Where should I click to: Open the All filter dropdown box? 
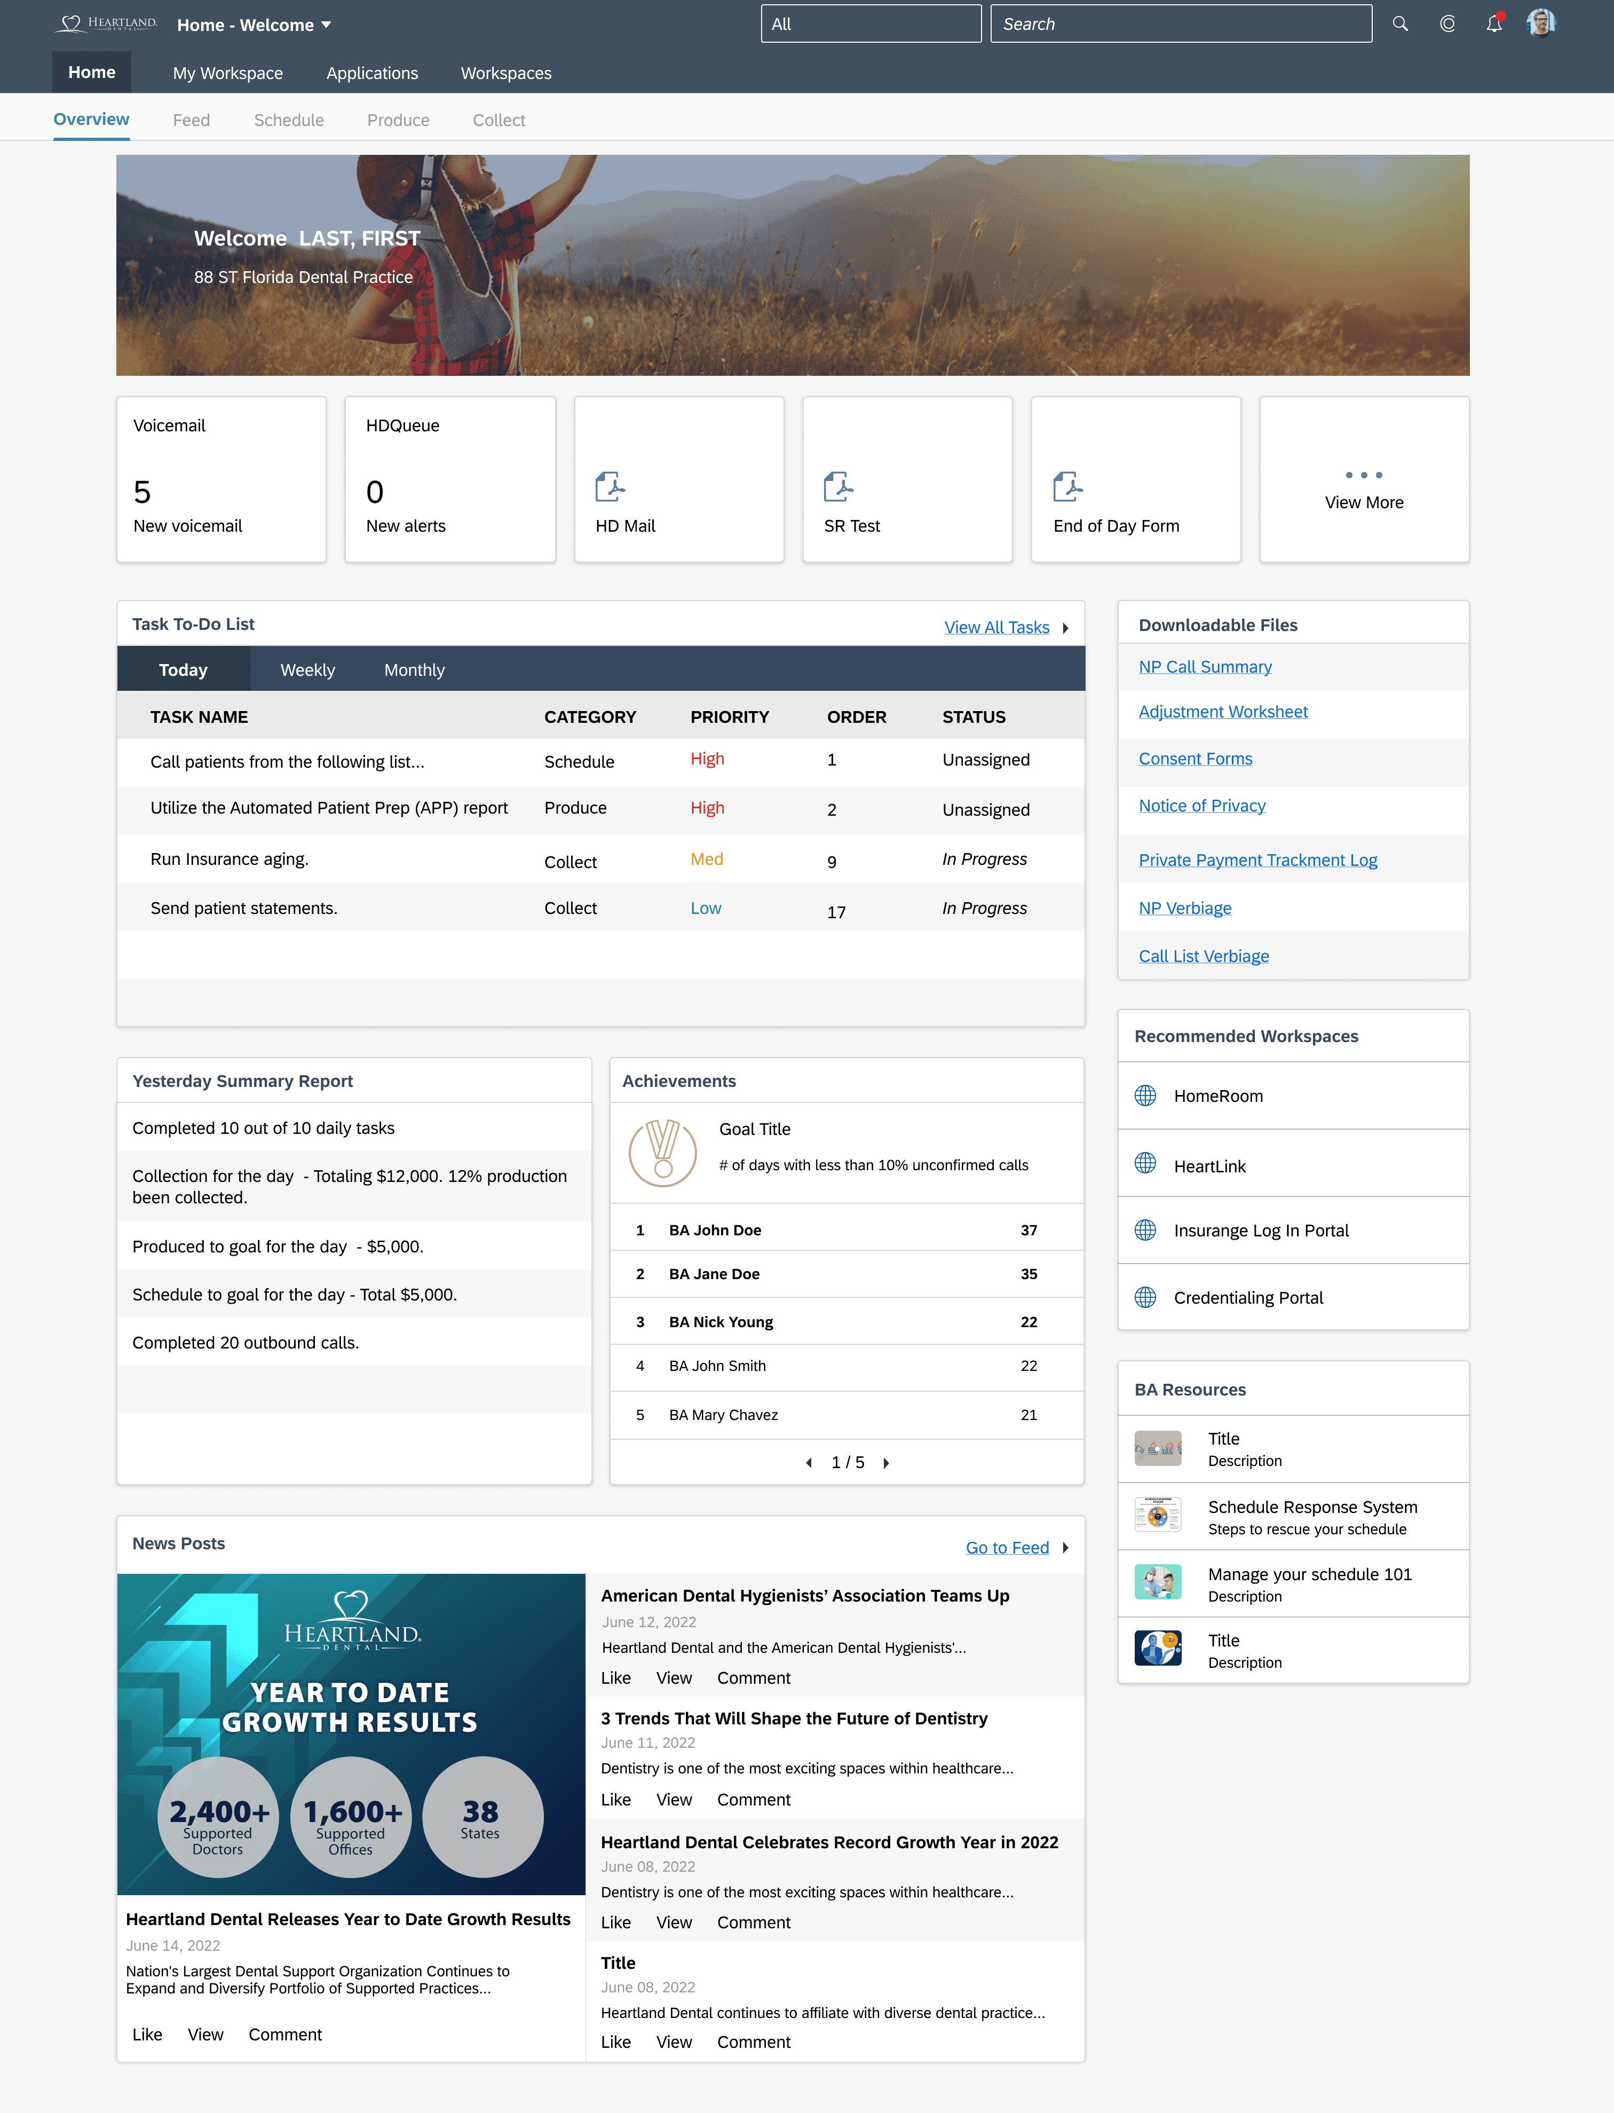[871, 24]
